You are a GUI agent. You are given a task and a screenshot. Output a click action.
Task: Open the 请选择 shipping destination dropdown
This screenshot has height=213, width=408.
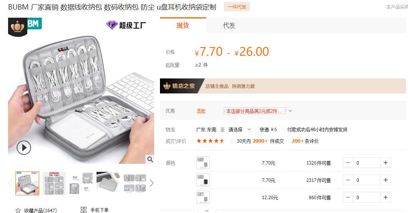click(x=240, y=130)
